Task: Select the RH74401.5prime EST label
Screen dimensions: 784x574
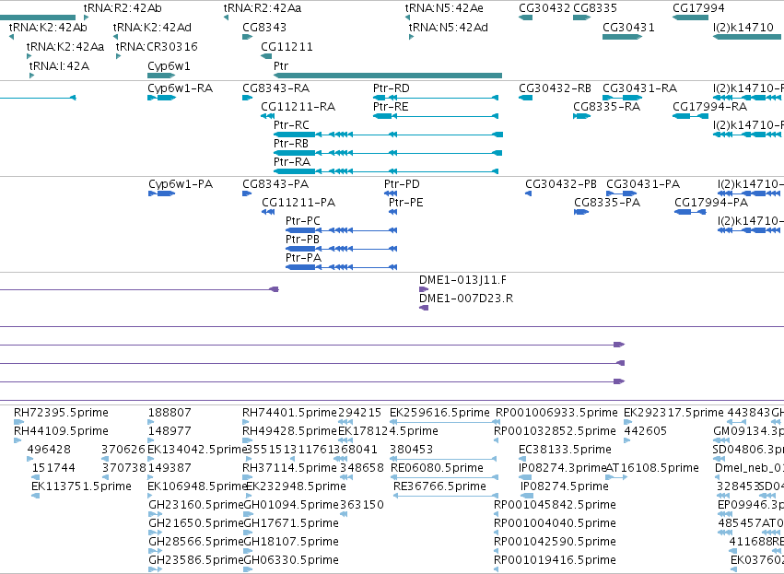Action: point(289,413)
